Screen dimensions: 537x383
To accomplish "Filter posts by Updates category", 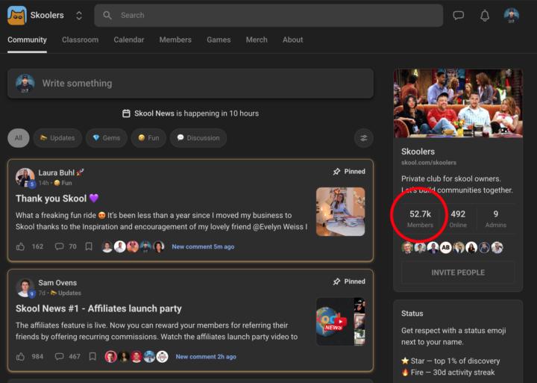I will (57, 138).
